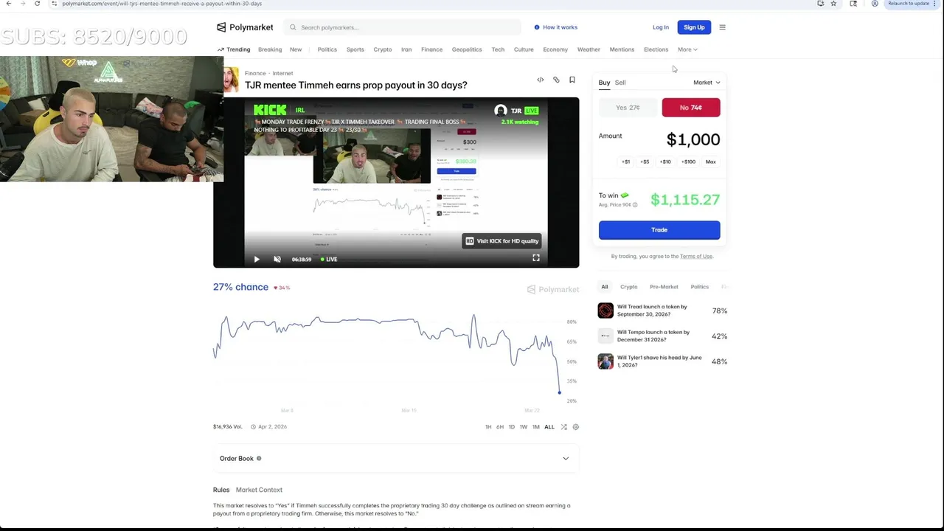
Task: Open Tyler shave head market thumbnail
Action: tap(605, 361)
